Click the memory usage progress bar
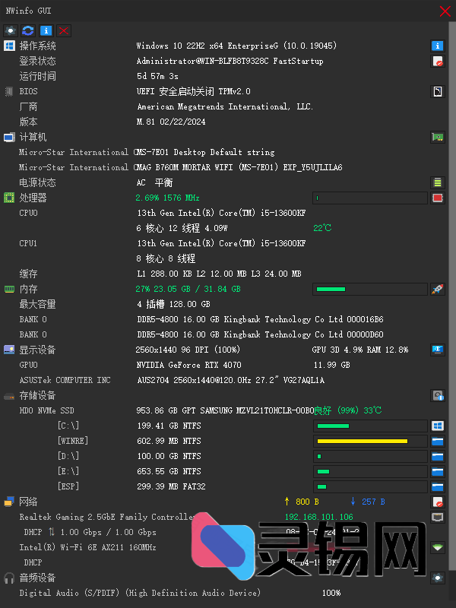This screenshot has width=456, height=608. (370, 289)
